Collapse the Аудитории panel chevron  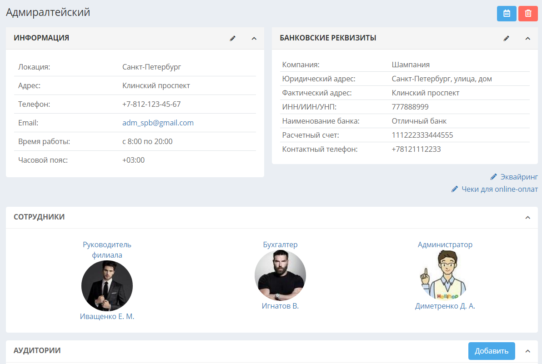coord(528,351)
